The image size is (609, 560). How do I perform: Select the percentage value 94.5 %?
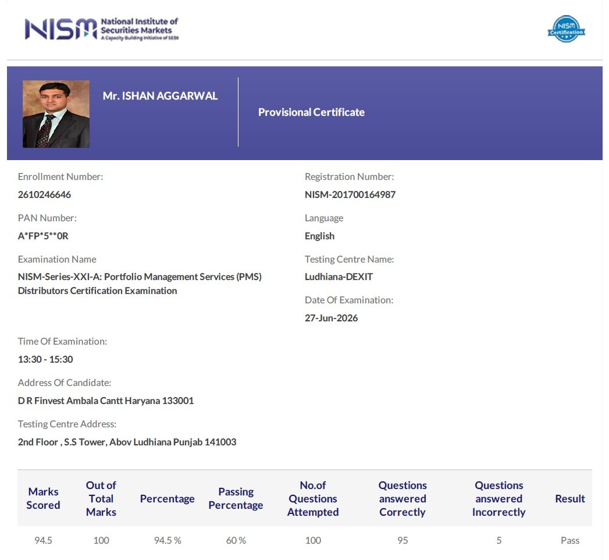click(168, 540)
